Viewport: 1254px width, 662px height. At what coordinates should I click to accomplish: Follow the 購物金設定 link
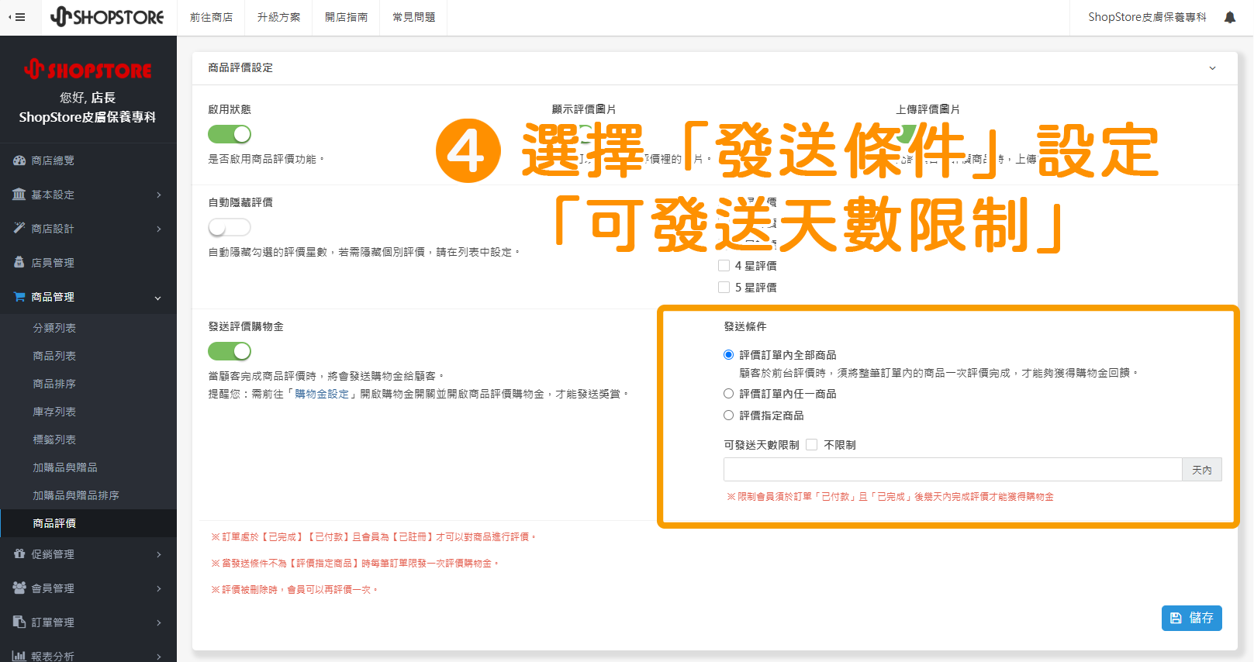322,394
